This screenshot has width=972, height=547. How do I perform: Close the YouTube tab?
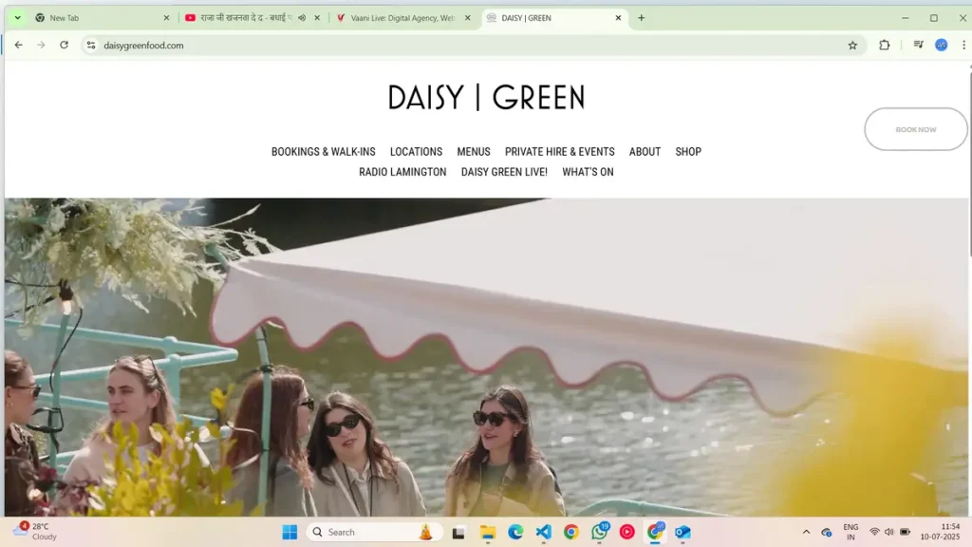(317, 18)
